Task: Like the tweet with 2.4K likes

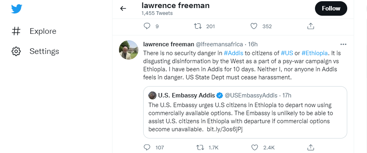Action: pos(254,147)
